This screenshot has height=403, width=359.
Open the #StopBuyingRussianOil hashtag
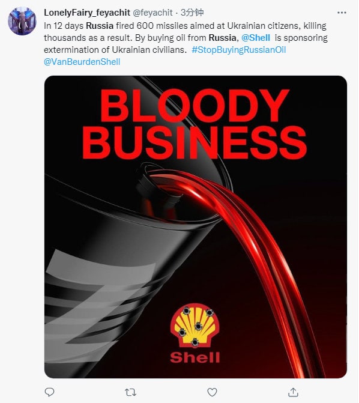(239, 50)
